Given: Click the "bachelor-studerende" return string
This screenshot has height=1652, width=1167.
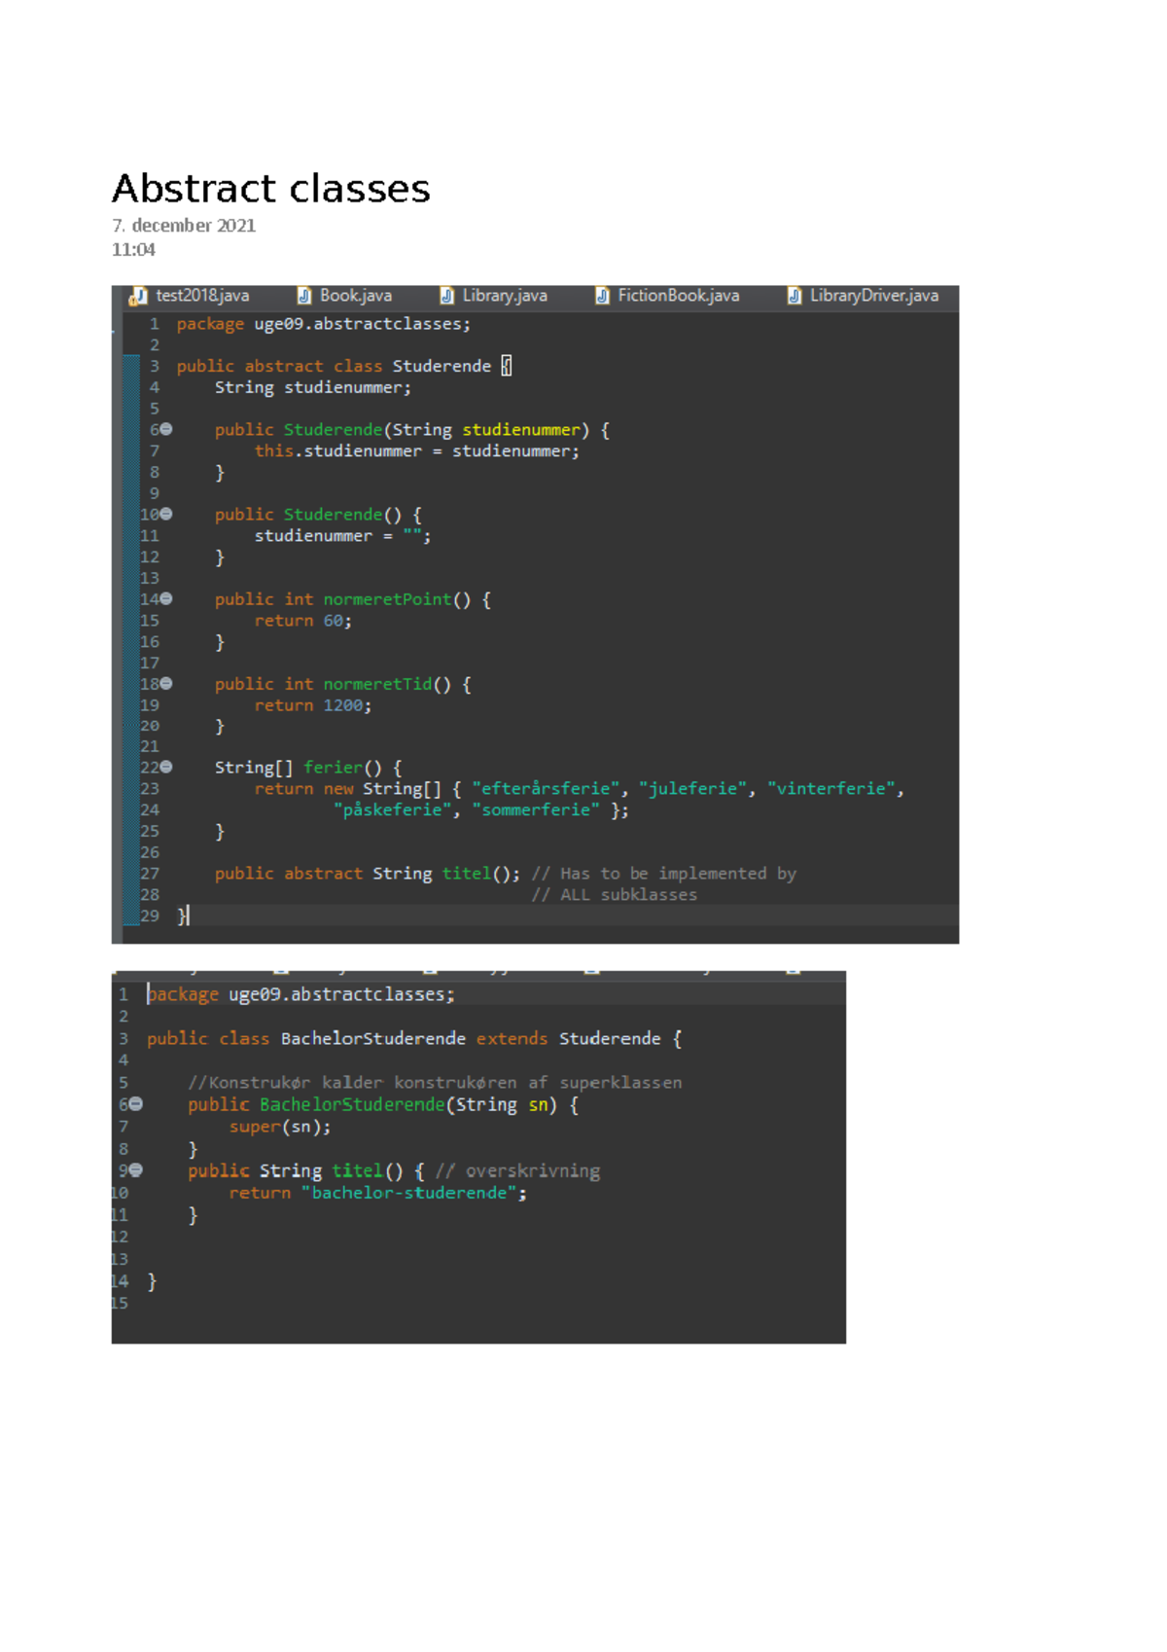Looking at the screenshot, I should point(409,1193).
